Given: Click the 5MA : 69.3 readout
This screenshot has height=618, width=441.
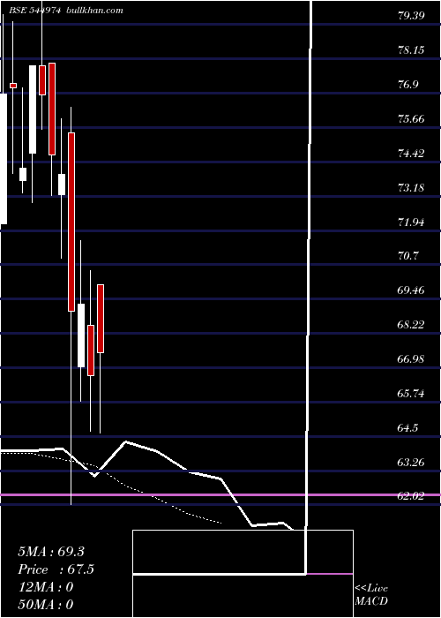Looking at the screenshot, I should tap(51, 552).
